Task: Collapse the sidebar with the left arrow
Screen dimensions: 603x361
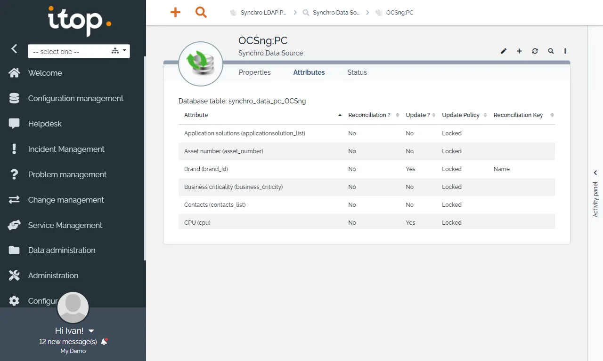Action: pyautogui.click(x=14, y=48)
